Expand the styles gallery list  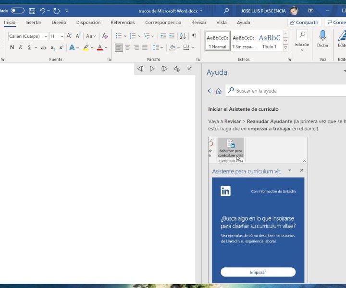tap(285, 48)
